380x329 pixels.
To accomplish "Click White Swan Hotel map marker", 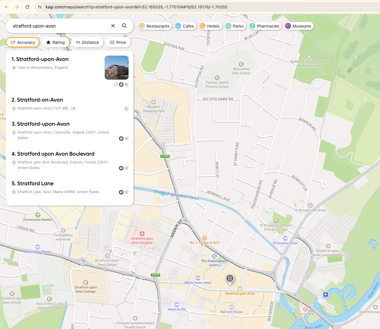I will pyautogui.click(x=198, y=278).
